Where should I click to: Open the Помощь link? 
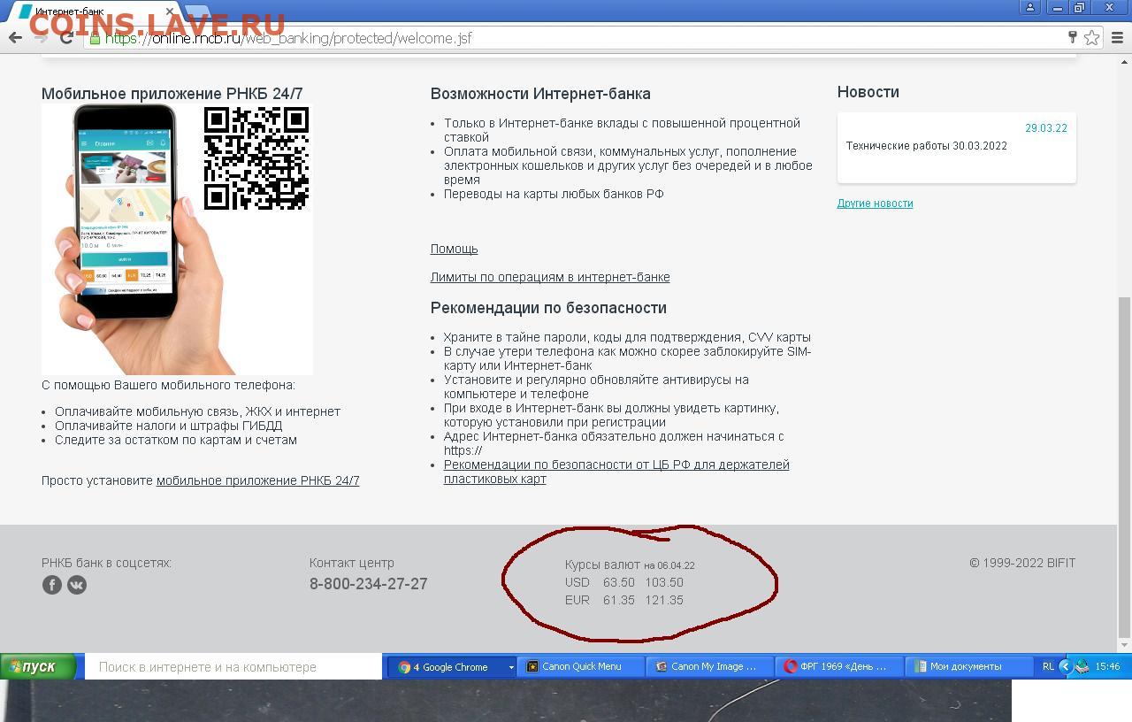tap(454, 249)
